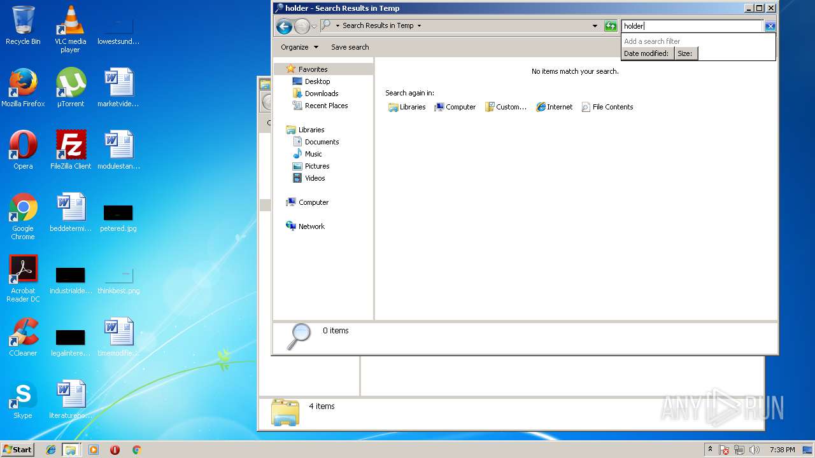Click Save search in the toolbar
The width and height of the screenshot is (815, 458).
[x=350, y=47]
